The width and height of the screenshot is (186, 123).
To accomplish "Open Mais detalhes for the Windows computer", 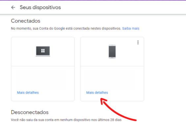I will coord(28,93).
